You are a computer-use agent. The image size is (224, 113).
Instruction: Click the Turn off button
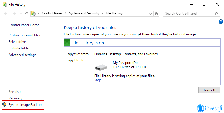click(209, 90)
